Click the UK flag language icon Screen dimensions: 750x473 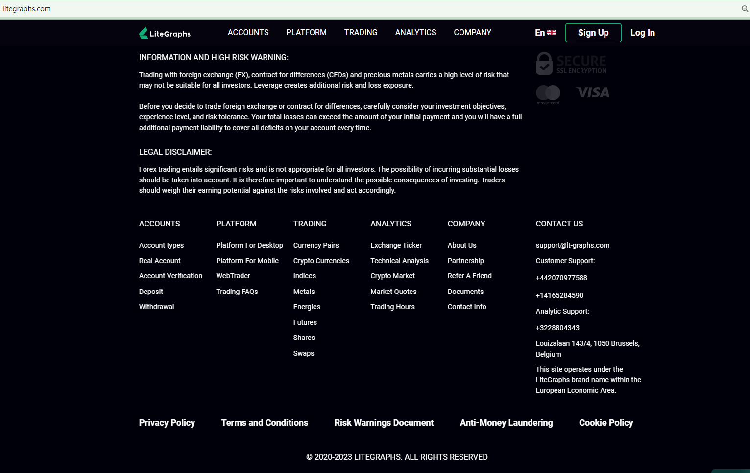(x=552, y=33)
